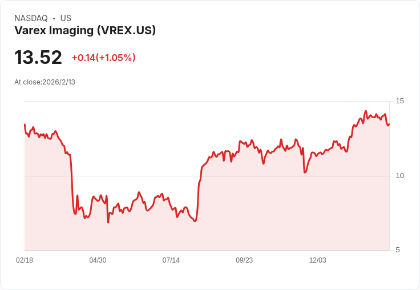Click the chart's highest peak near 15
Image resolution: width=420 pixels, height=290 pixels.
point(366,111)
